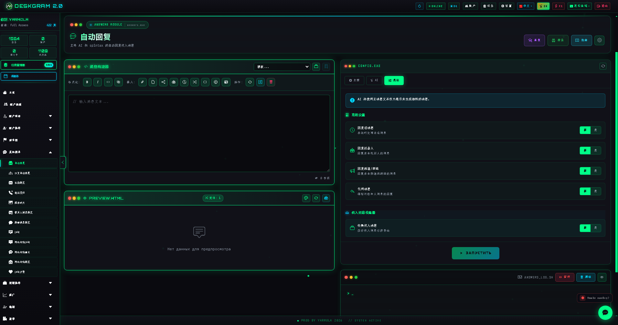Image resolution: width=618 pixels, height=325 pixels.
Task: Click the link insert icon
Action: [143, 82]
